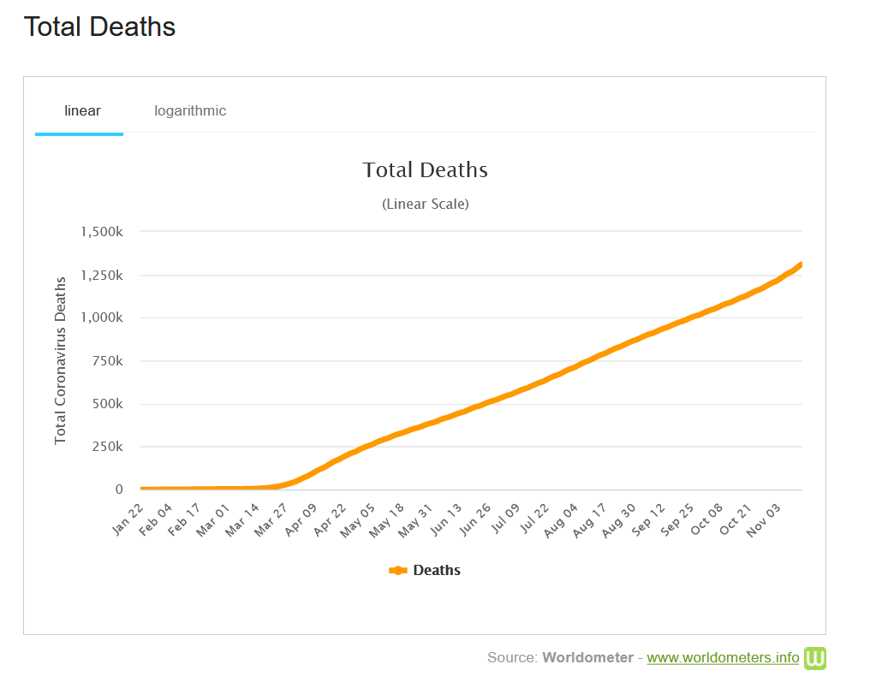
Task: Click the top end of the orange line
Action: [x=800, y=266]
